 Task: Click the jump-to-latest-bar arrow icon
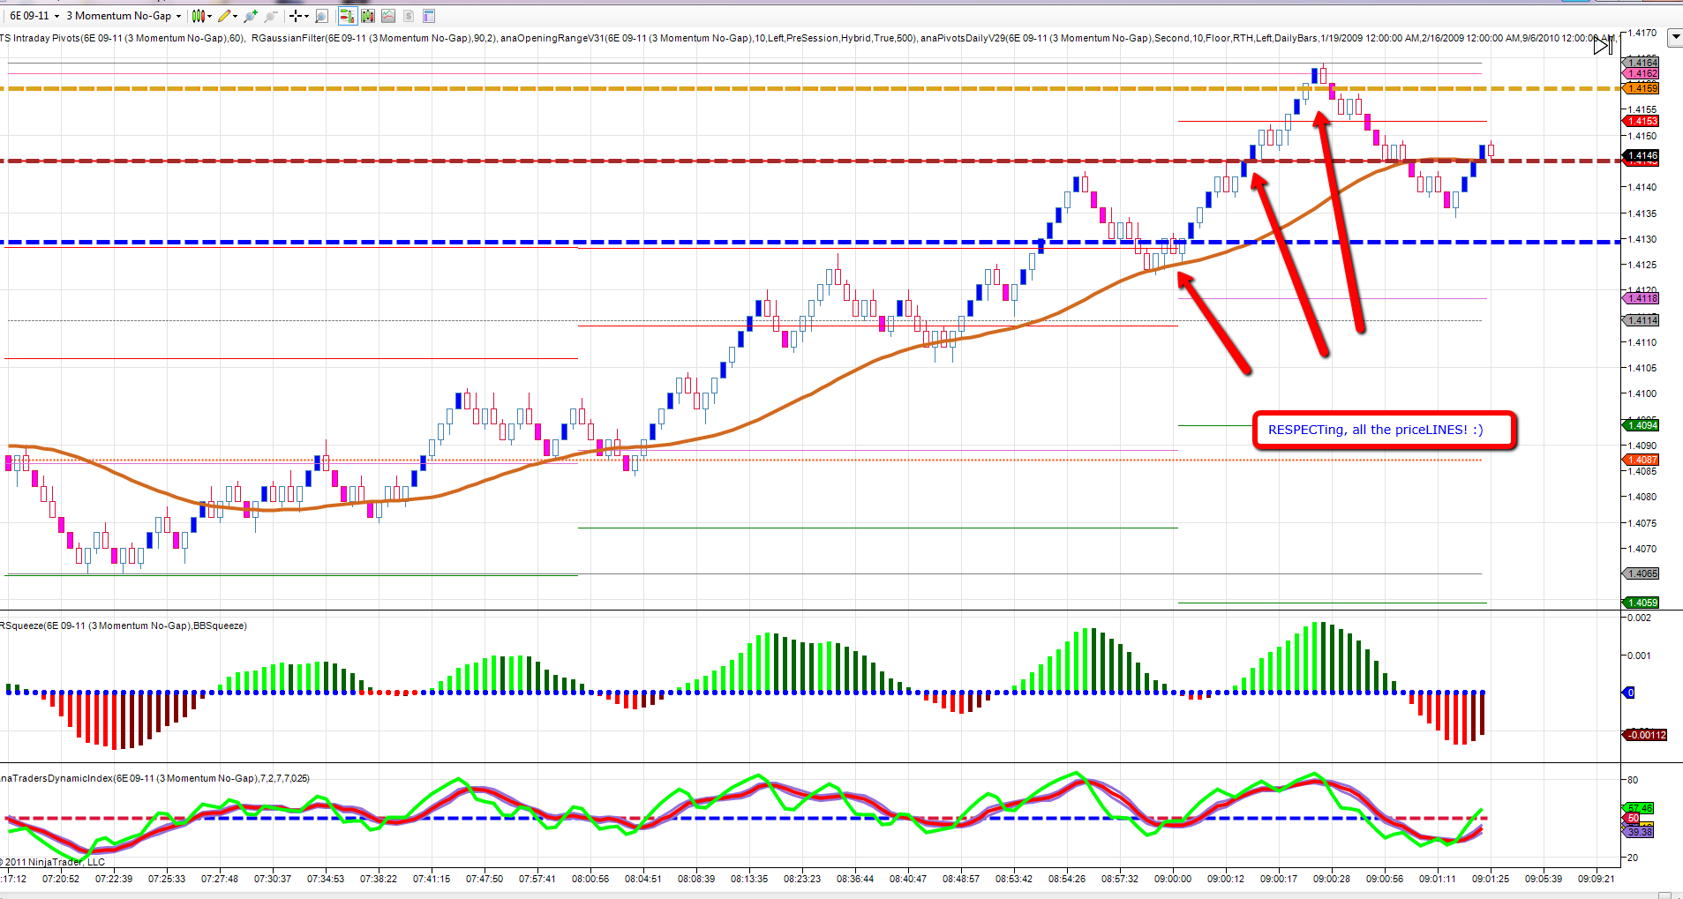pos(1603,46)
